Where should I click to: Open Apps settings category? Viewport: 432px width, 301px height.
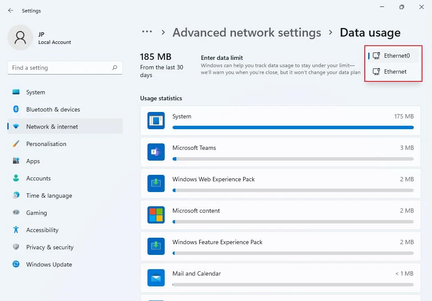click(x=65, y=161)
